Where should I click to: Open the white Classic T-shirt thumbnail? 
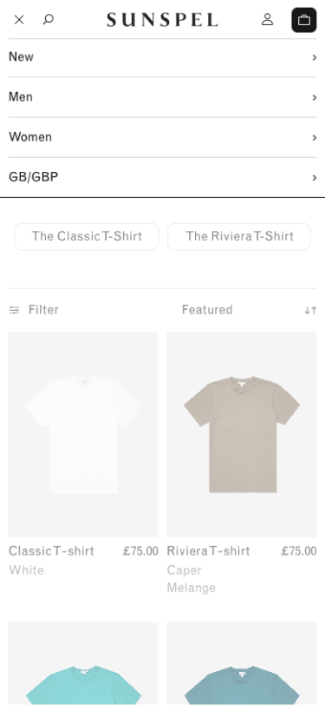[83, 434]
